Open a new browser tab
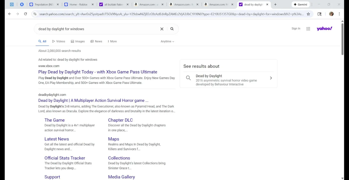This screenshot has width=349, height=180. click(275, 4)
